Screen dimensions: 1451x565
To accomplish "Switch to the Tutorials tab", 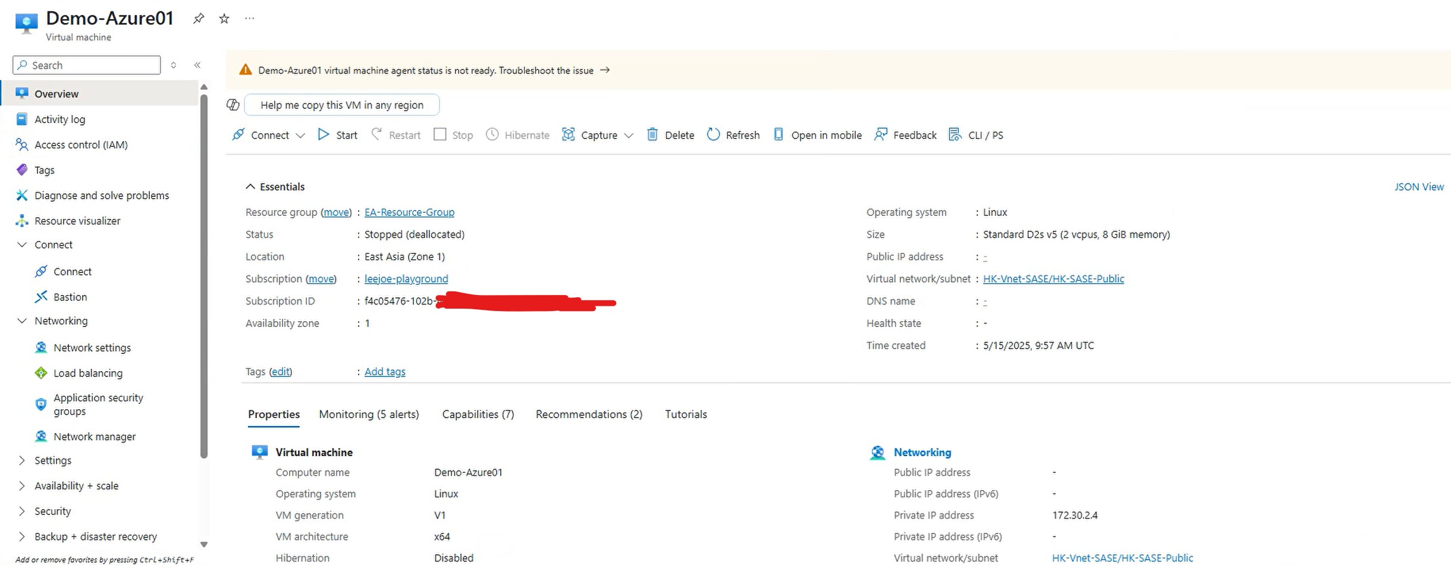I will 686,415.
